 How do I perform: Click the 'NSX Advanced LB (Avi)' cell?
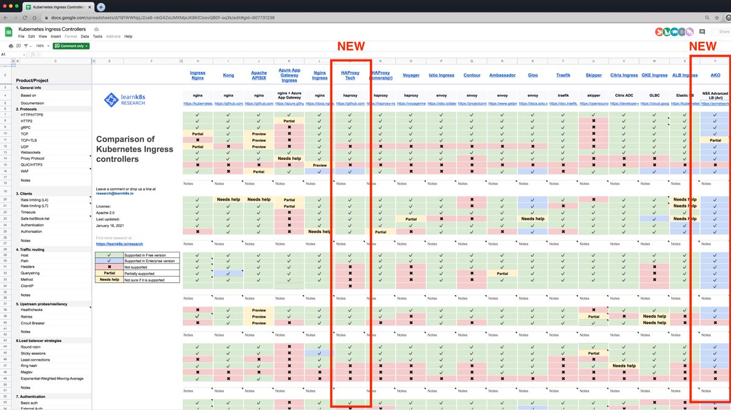[716, 96]
